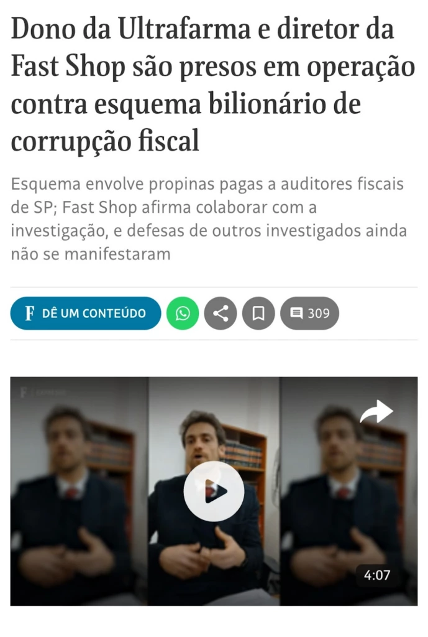Image resolution: width=428 pixels, height=637 pixels.
Task: Open the 309 comments button
Action: point(309,314)
